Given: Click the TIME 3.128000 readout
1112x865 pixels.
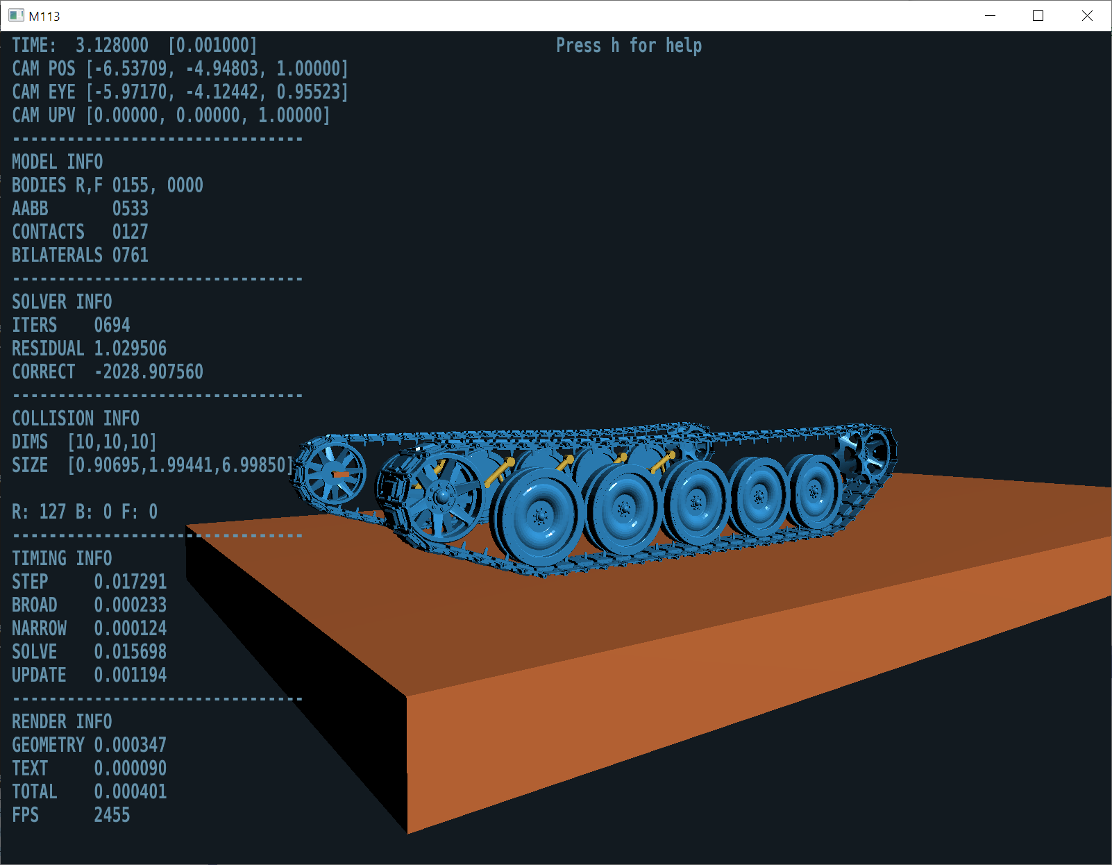Looking at the screenshot, I should tap(135, 46).
